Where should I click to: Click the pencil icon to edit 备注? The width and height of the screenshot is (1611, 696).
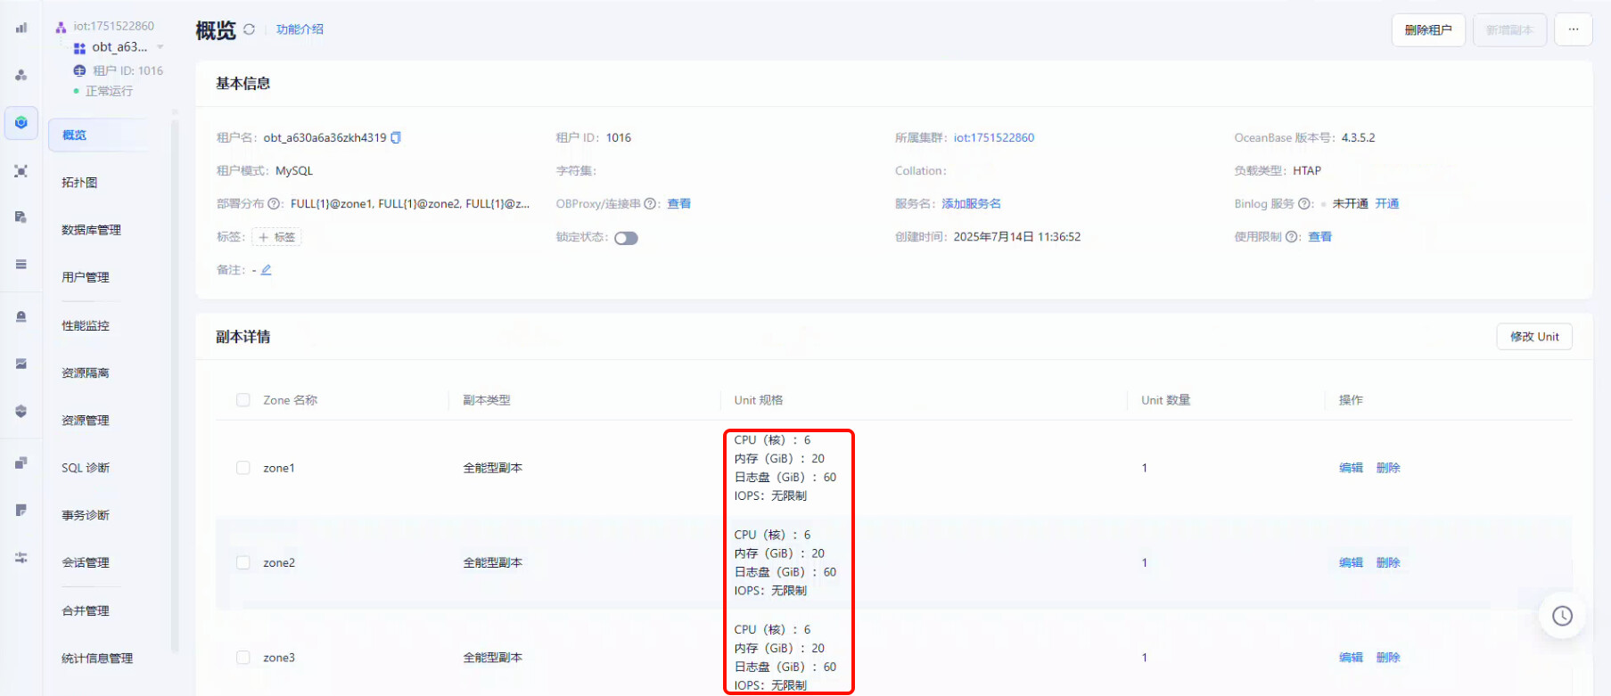click(x=266, y=269)
